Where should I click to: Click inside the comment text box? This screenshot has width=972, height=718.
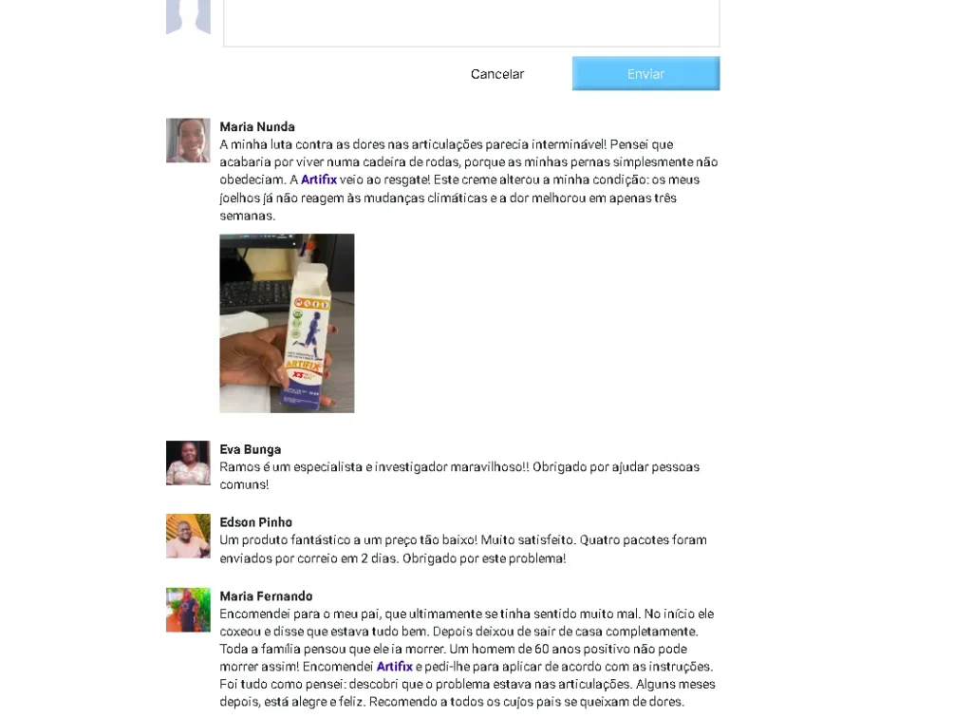pyautogui.click(x=471, y=23)
